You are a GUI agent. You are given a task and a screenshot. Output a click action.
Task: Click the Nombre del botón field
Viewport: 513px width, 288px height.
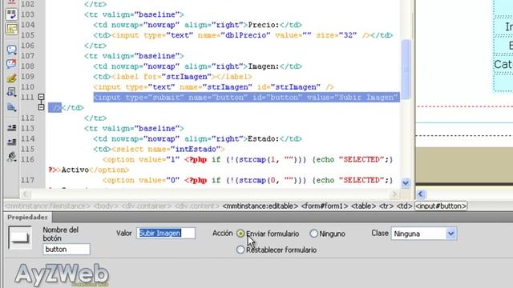pyautogui.click(x=67, y=249)
